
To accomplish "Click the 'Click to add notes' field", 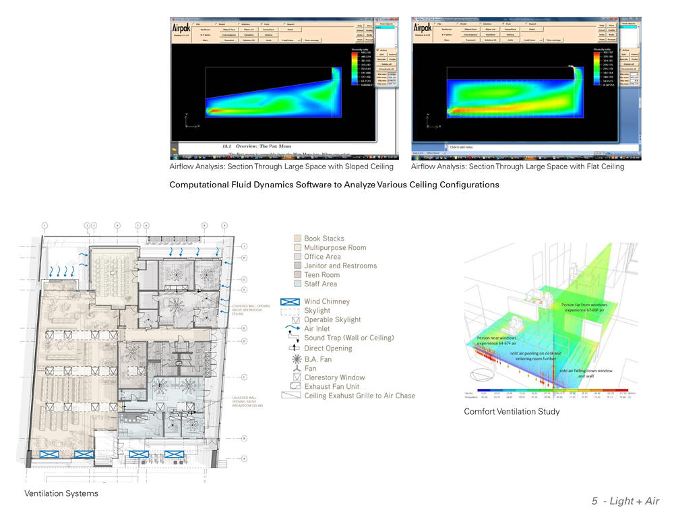I will coord(465,146).
